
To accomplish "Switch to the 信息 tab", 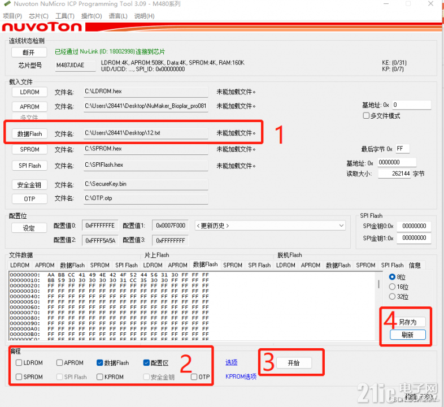I will 415,265.
